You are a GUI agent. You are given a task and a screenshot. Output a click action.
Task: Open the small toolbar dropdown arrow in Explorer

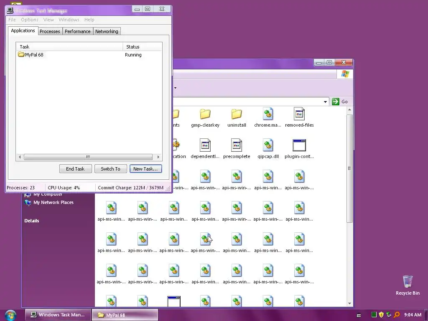coord(175,88)
